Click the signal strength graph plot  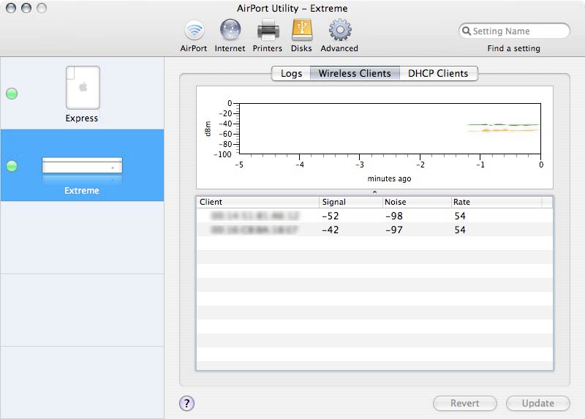[390, 129]
